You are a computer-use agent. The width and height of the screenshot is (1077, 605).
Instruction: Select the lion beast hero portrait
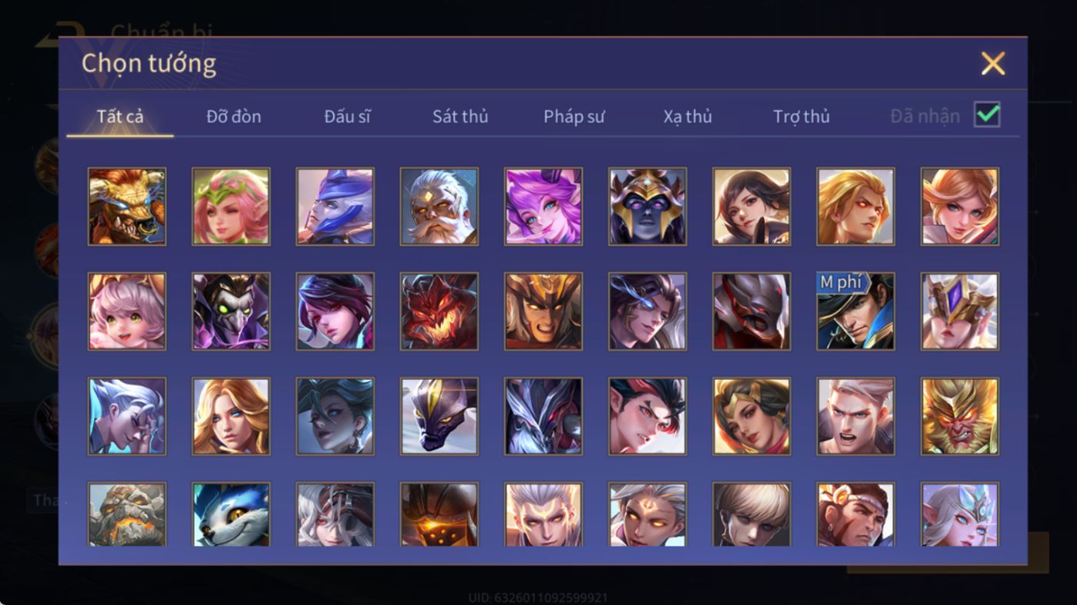127,207
